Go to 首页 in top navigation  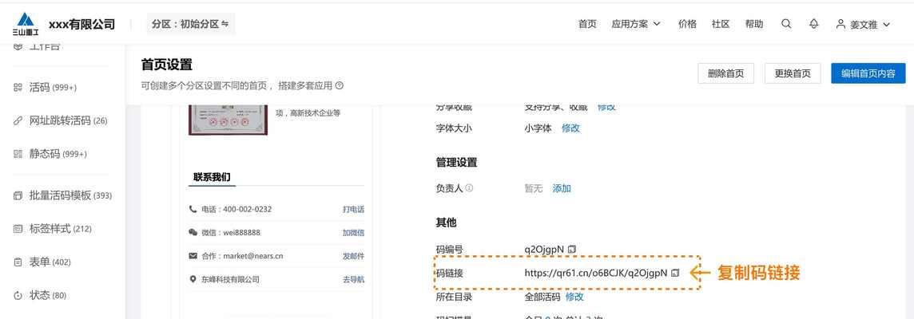tap(587, 24)
